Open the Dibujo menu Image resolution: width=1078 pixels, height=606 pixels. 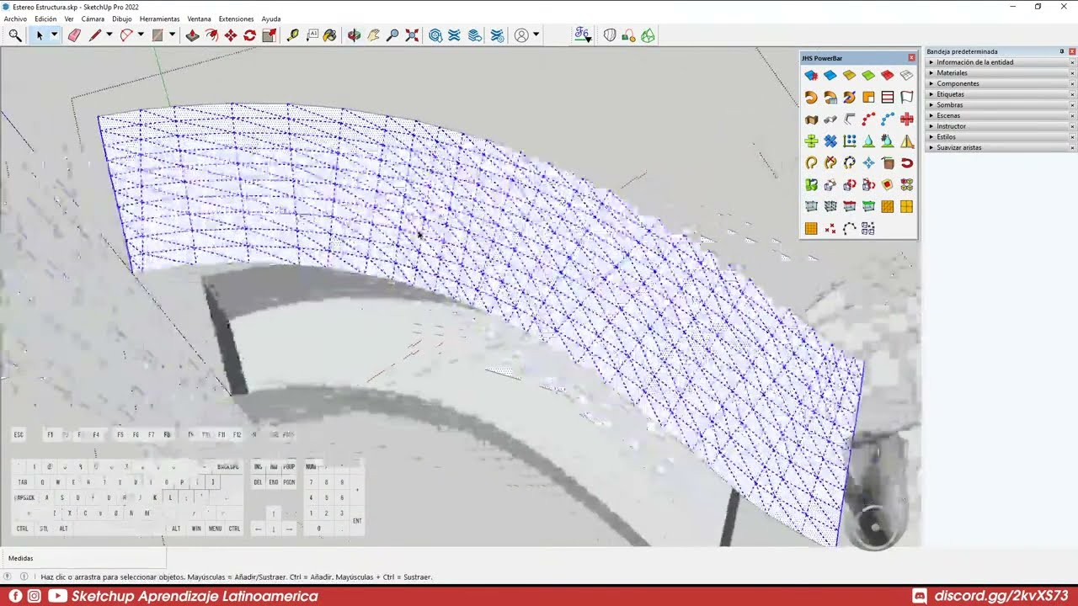122,19
